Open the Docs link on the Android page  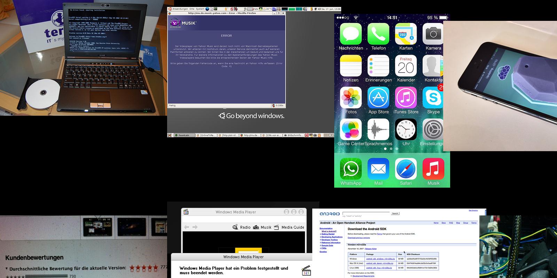click(444, 223)
